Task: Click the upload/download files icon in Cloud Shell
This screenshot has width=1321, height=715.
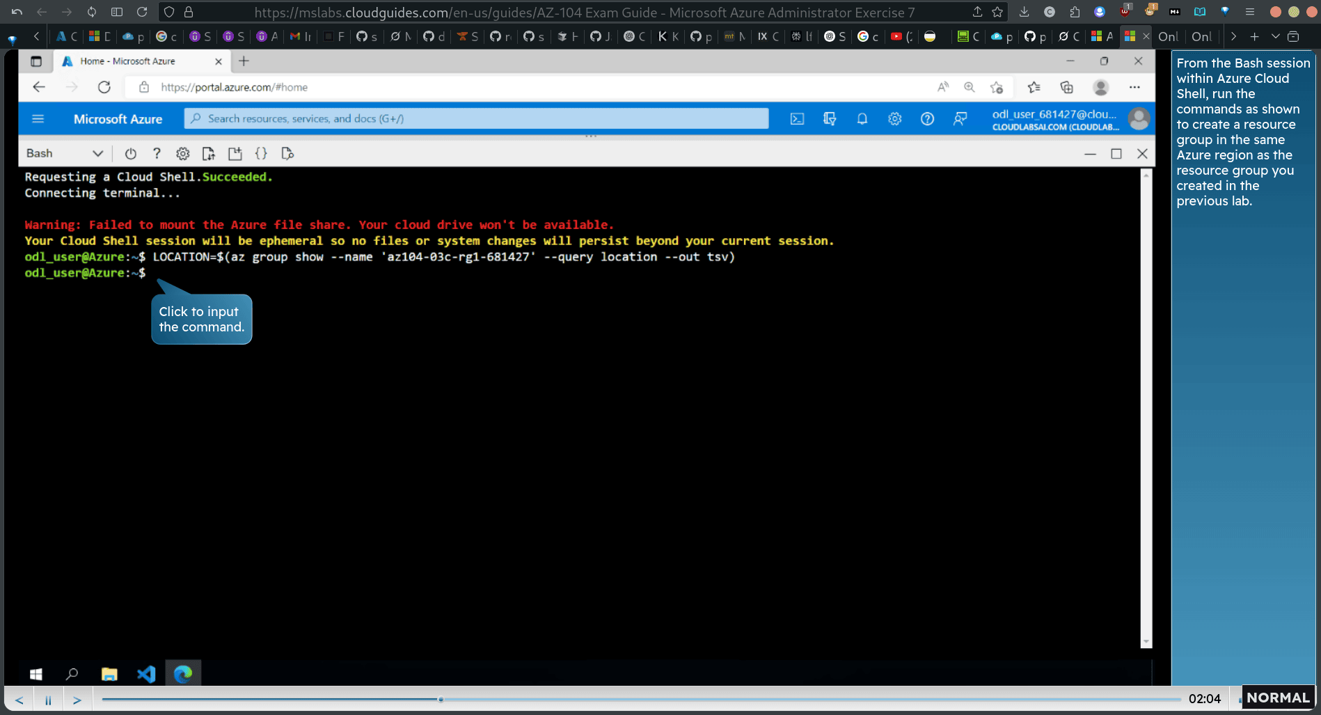Action: point(208,154)
